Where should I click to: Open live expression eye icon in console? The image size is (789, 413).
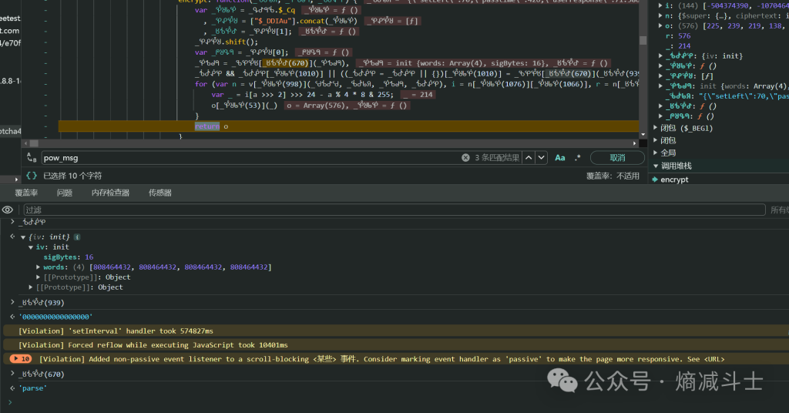pos(7,210)
